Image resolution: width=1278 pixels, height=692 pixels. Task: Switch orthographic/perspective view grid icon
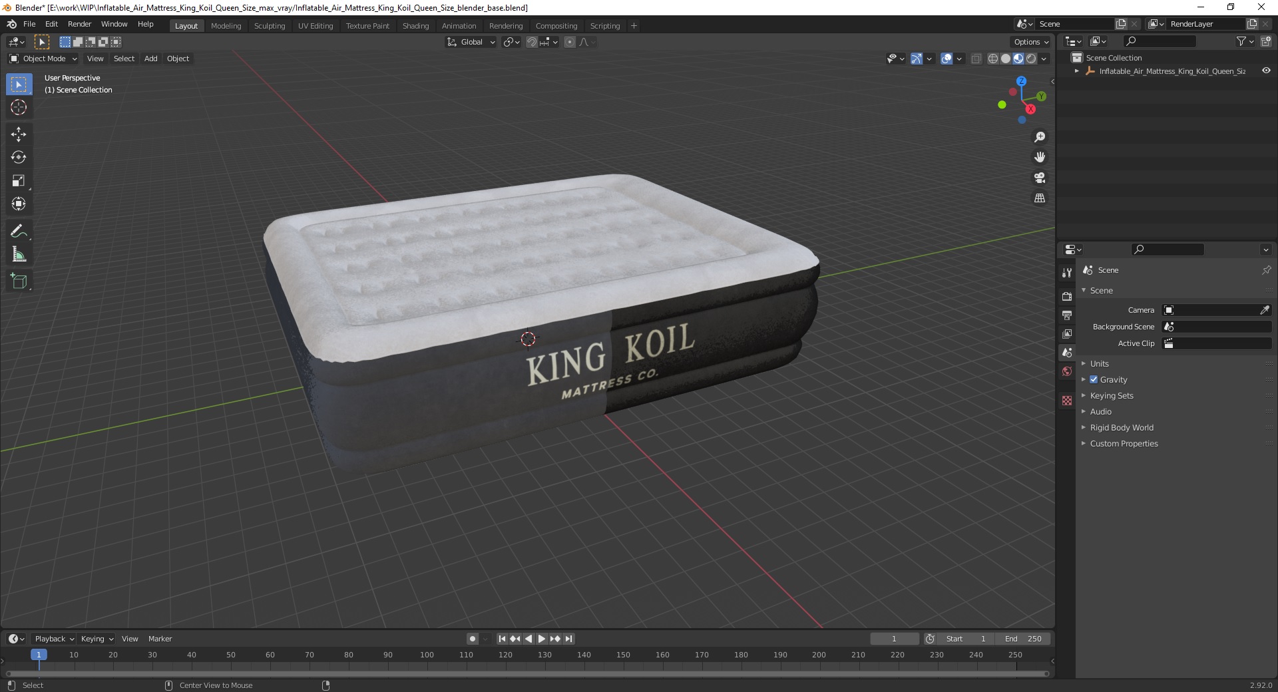(x=1040, y=198)
